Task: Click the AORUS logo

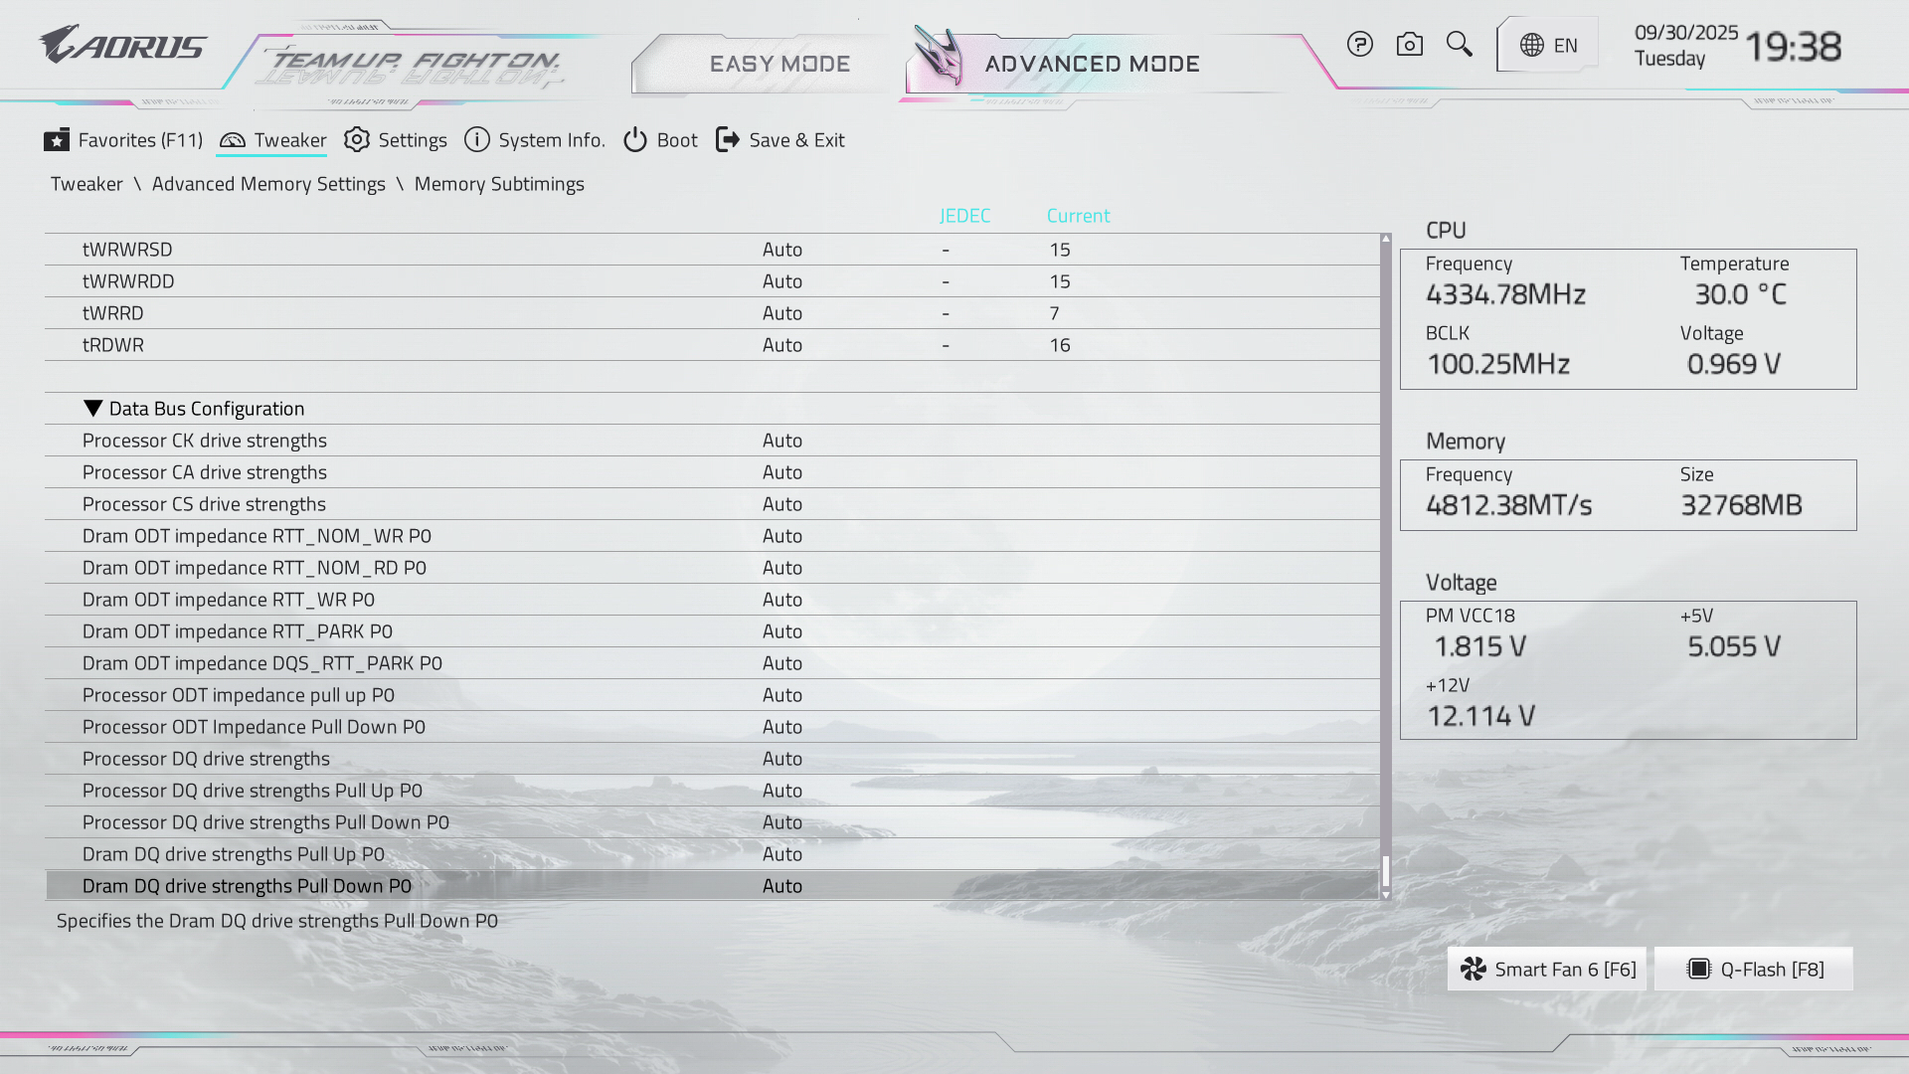Action: (122, 45)
